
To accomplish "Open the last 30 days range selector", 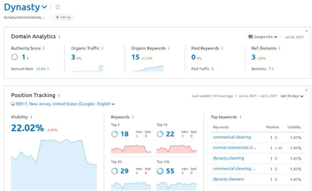I will click(x=292, y=96).
